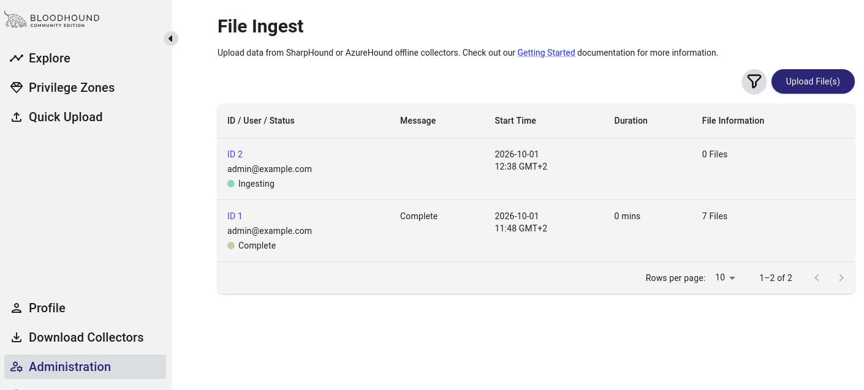Click the Upload File(s) button
Image resolution: width=864 pixels, height=390 pixels.
click(x=813, y=81)
